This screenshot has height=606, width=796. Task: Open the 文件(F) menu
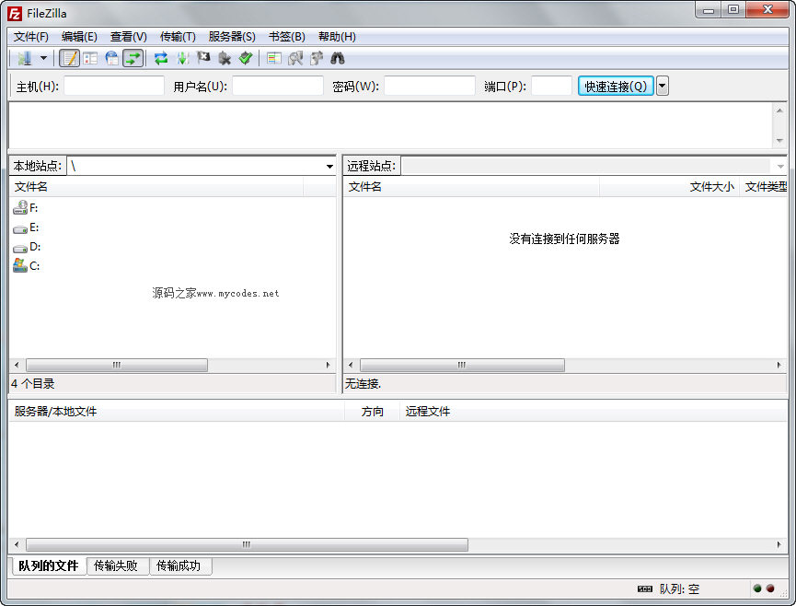click(x=31, y=37)
